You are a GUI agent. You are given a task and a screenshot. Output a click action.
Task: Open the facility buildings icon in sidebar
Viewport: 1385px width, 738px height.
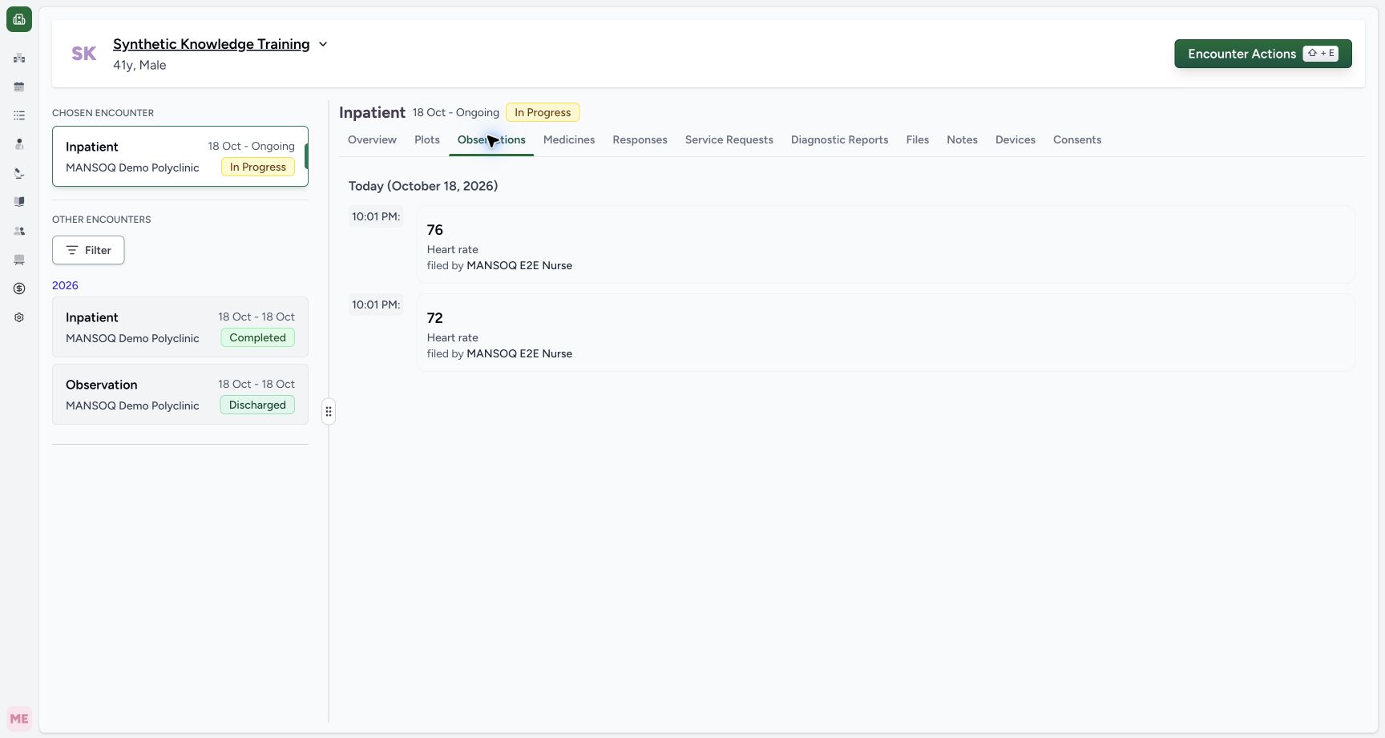[x=19, y=58]
